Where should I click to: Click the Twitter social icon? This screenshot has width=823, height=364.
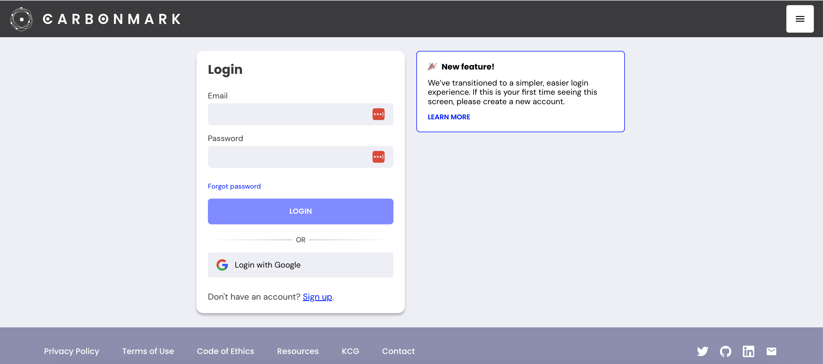point(703,351)
